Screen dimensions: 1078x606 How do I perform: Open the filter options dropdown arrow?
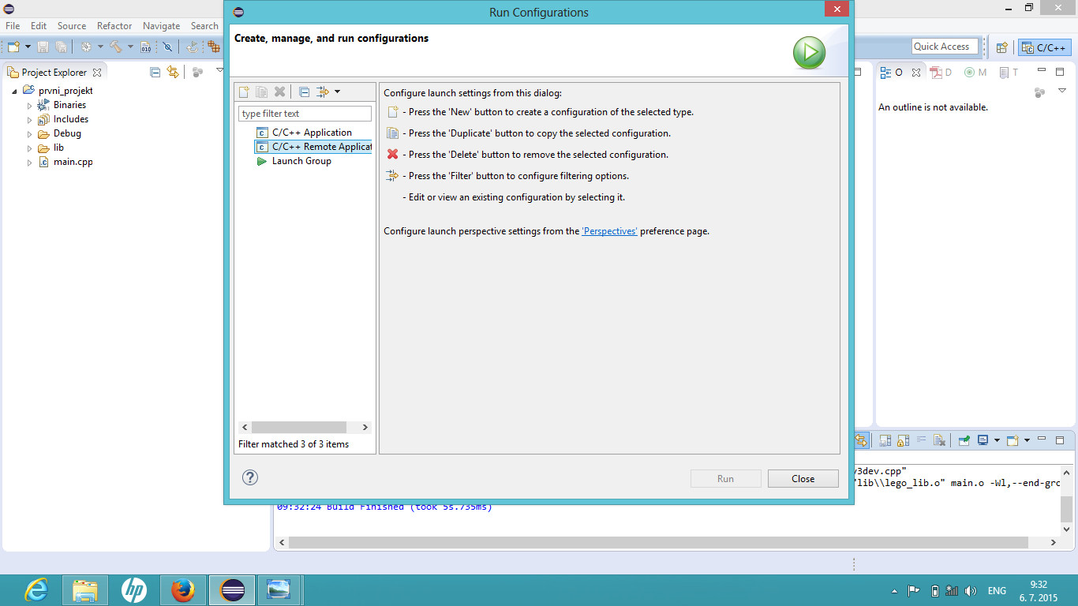337,92
